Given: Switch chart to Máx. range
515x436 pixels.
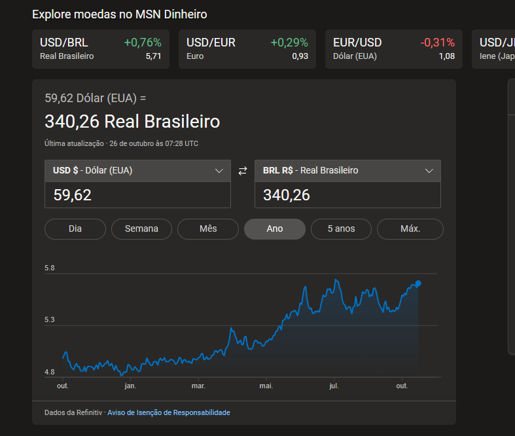Looking at the screenshot, I should coord(410,229).
